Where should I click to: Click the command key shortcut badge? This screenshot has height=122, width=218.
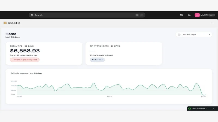tap(137, 15)
